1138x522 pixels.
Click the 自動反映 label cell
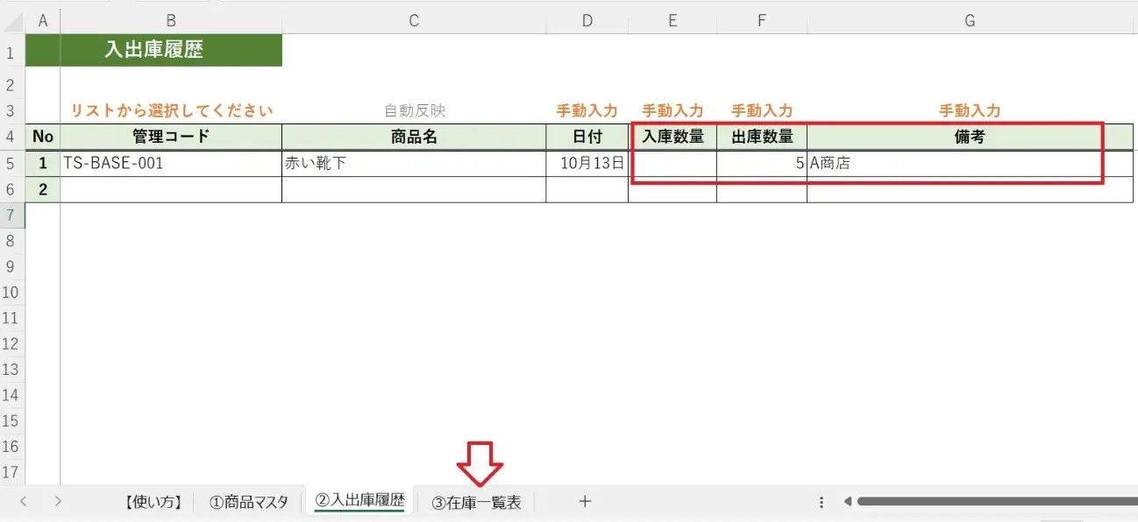415,111
